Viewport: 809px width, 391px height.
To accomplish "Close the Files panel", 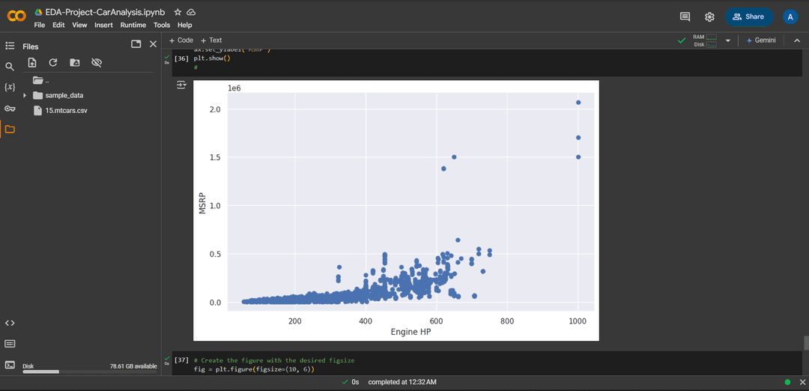I will click(x=153, y=44).
